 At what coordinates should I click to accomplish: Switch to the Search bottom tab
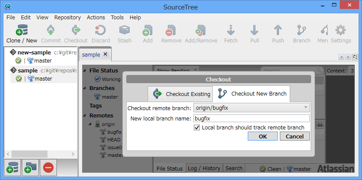click(234, 168)
